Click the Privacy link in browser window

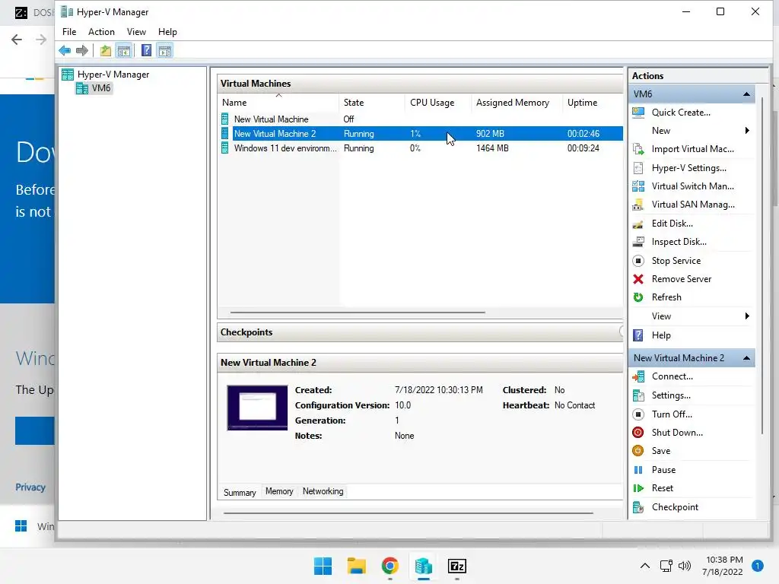pos(30,487)
